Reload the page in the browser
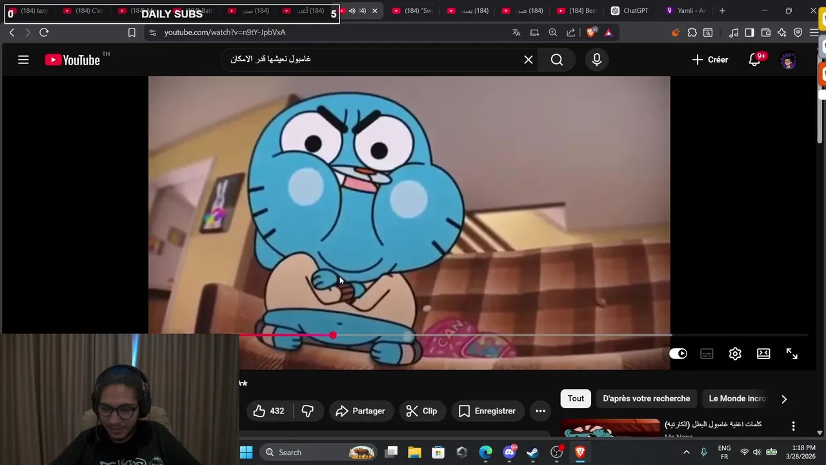826x465 pixels. tap(44, 32)
